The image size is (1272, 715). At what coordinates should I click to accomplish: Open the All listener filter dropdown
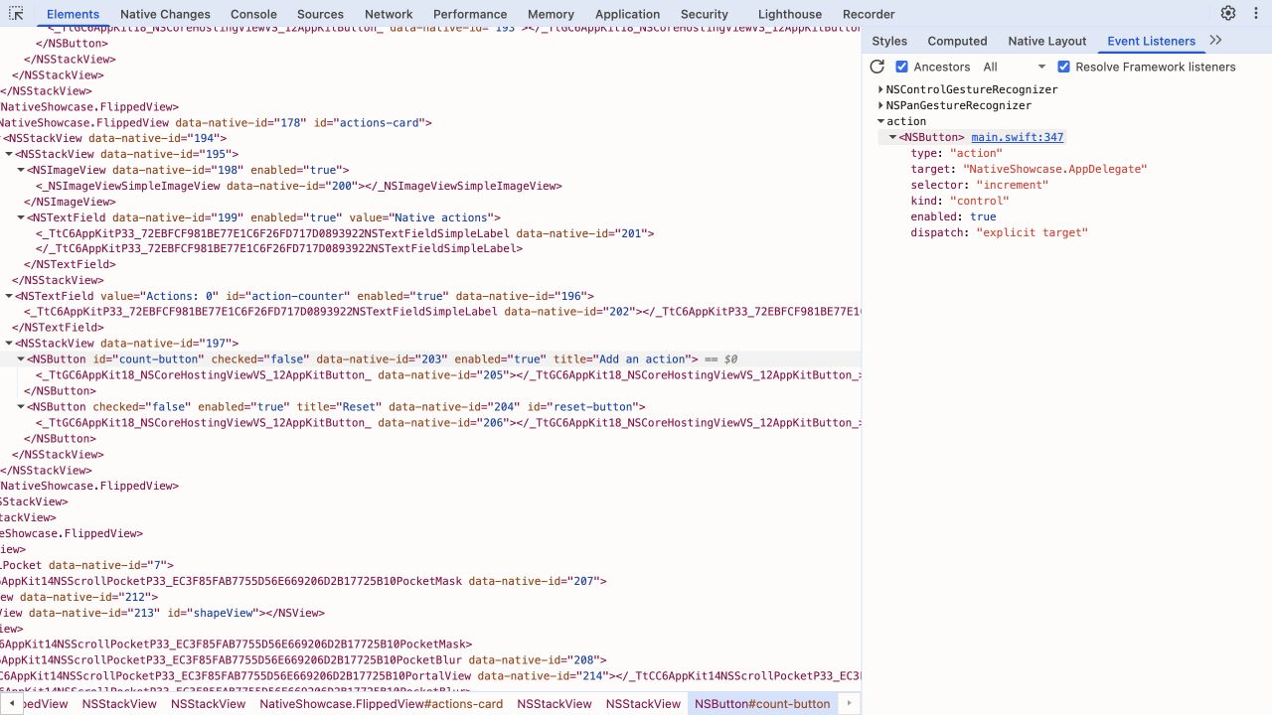[x=1015, y=67]
